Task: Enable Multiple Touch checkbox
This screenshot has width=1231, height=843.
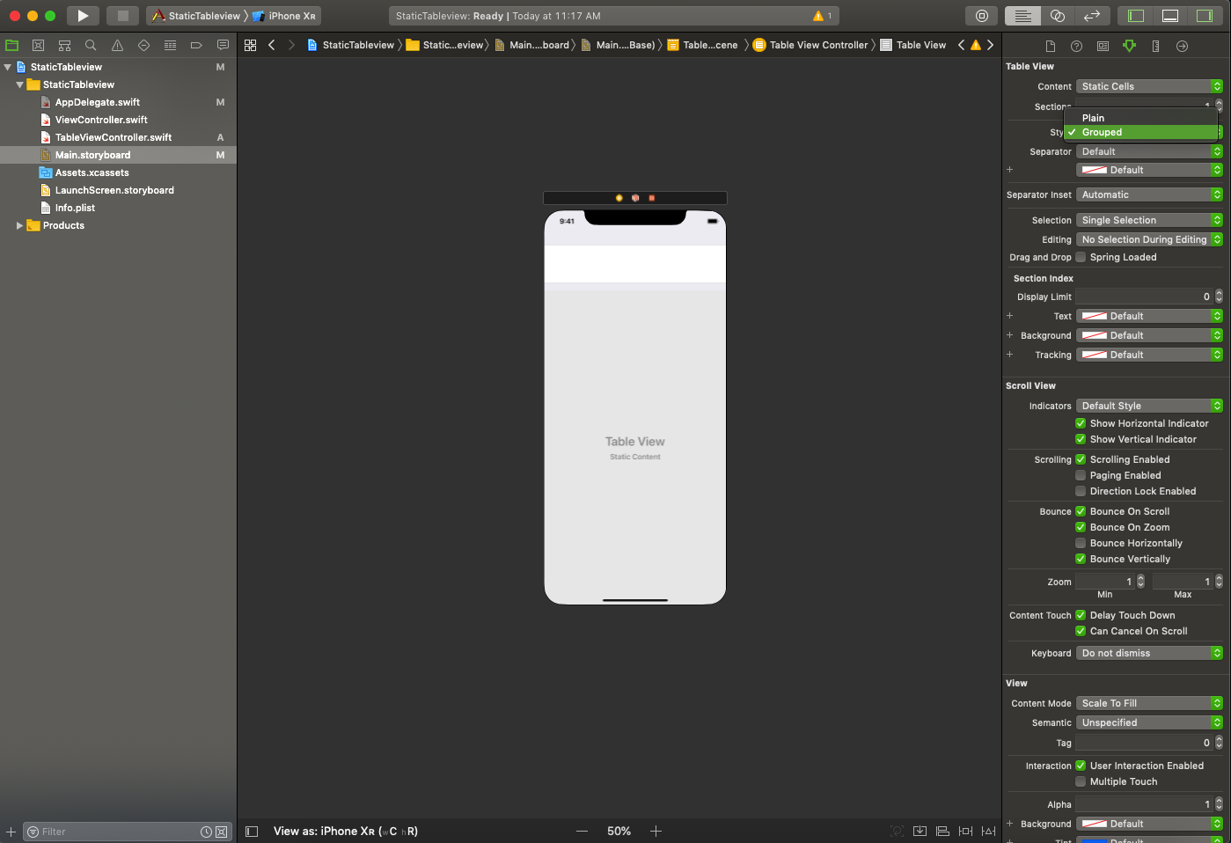Action: [x=1081, y=781]
